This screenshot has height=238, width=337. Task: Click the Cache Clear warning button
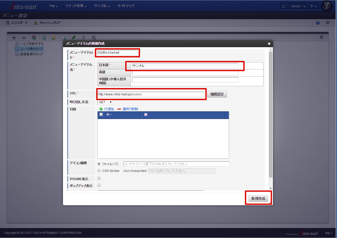pos(47,23)
